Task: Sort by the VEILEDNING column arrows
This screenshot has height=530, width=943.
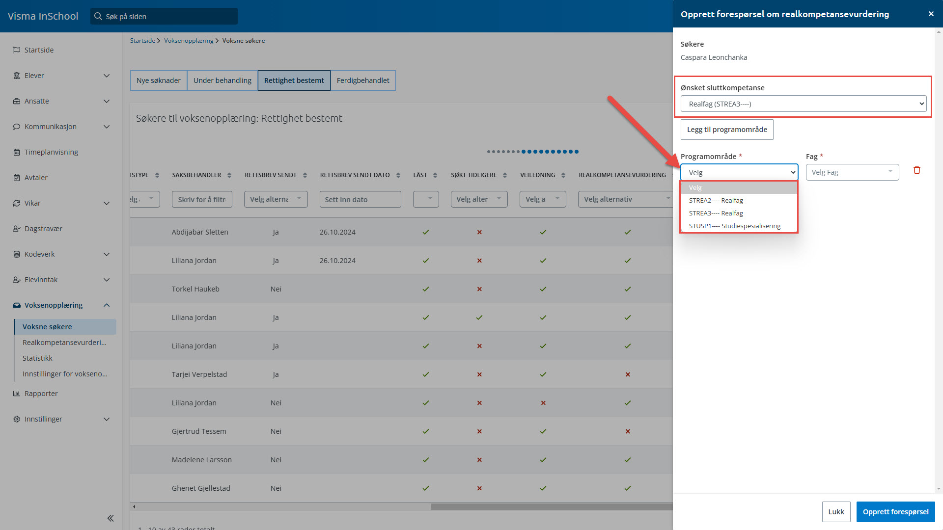Action: tap(563, 175)
